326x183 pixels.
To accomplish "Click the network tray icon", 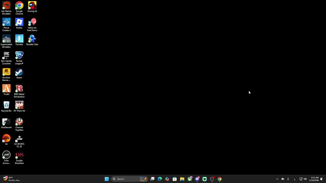I will pyautogui.click(x=301, y=179).
